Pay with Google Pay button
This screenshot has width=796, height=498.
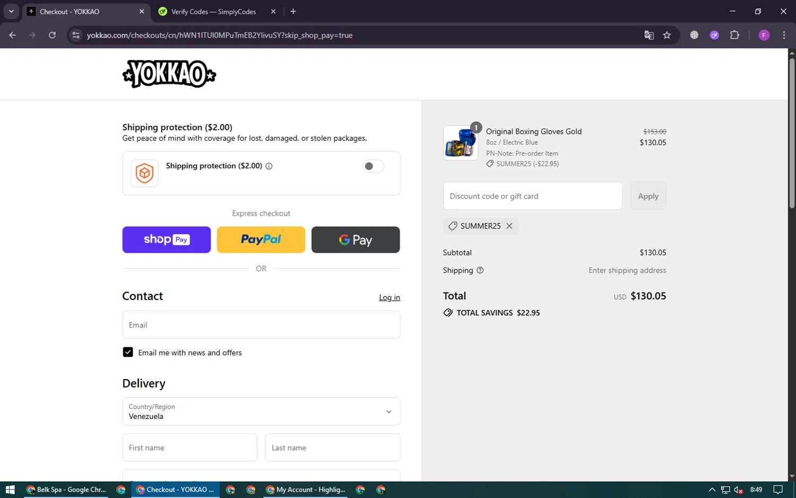point(356,239)
